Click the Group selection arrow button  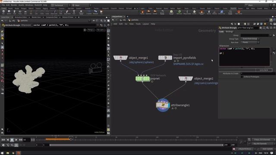[274, 35]
